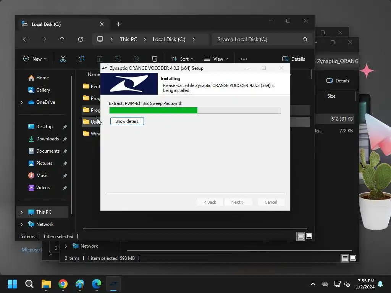The image size is (391, 293).
Task: Select the 772 KB file in back window
Action: (x=334, y=130)
